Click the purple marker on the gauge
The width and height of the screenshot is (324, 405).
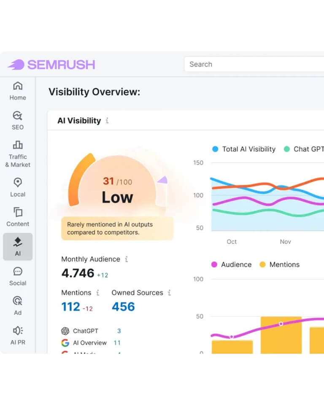pyautogui.click(x=163, y=180)
